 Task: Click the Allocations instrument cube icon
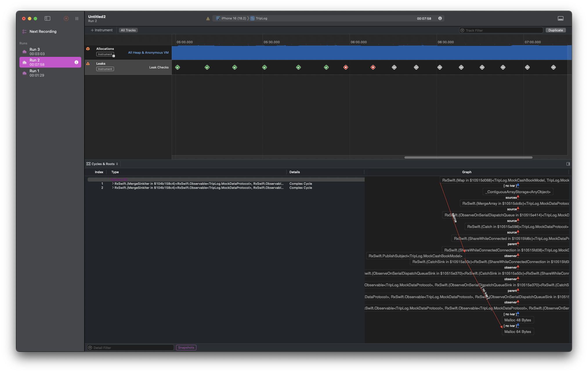point(88,49)
